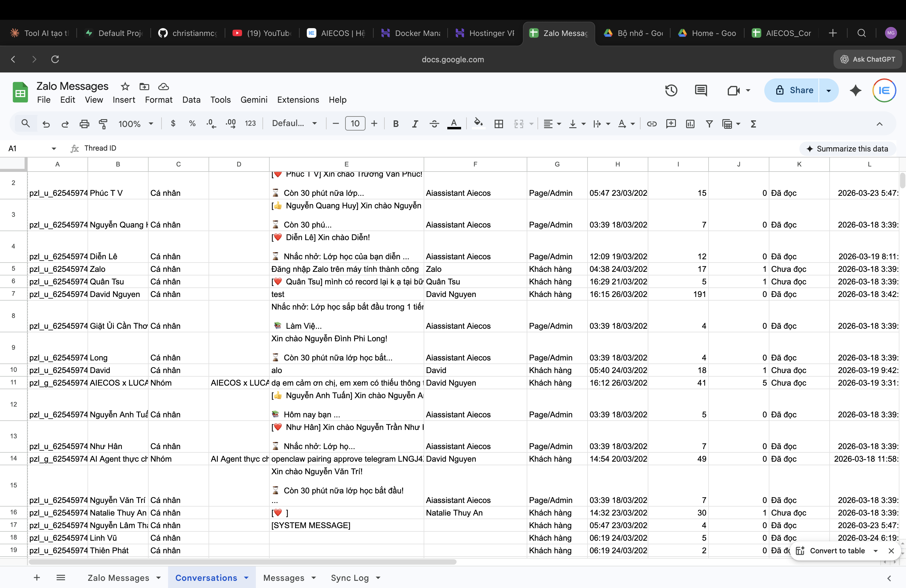Open Conversations sheet tab menu arrow
Viewport: 906px width, 588px height.
click(246, 578)
